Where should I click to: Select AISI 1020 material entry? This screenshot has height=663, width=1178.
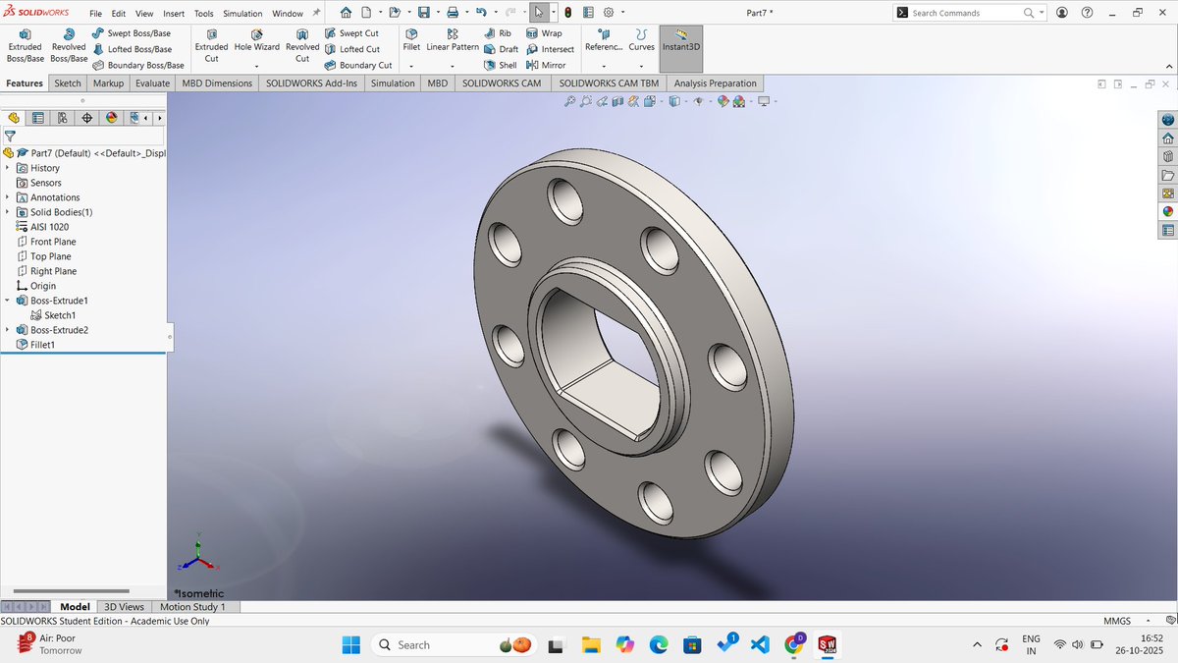pos(42,227)
